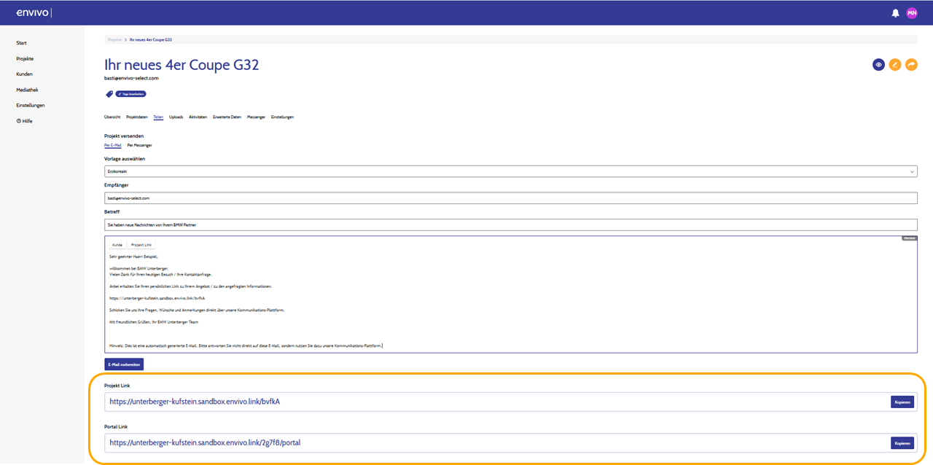Switch to the Uploads tab
933x465 pixels.
click(176, 117)
